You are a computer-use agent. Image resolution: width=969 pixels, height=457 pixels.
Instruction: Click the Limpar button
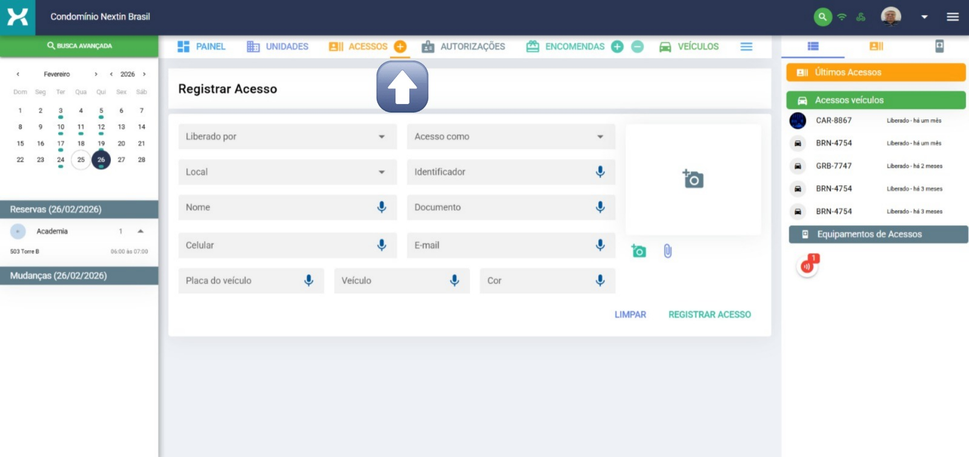point(630,315)
